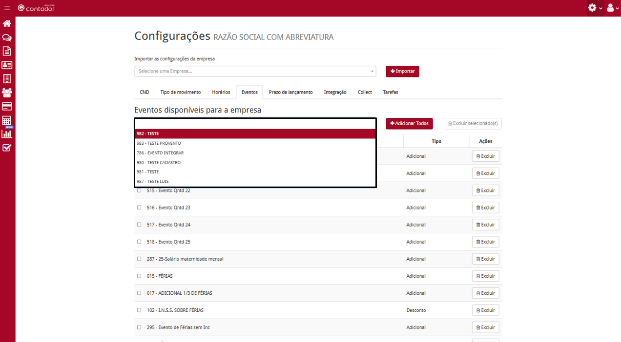The image size is (621, 342).
Task: Click the page heading Configurações
Action: (x=172, y=36)
